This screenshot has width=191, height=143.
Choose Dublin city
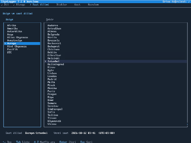tap(116, 52)
